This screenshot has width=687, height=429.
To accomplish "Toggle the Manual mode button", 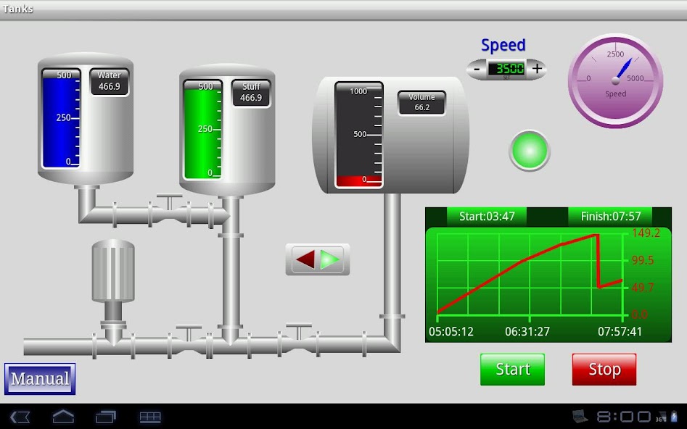I will 40,379.
